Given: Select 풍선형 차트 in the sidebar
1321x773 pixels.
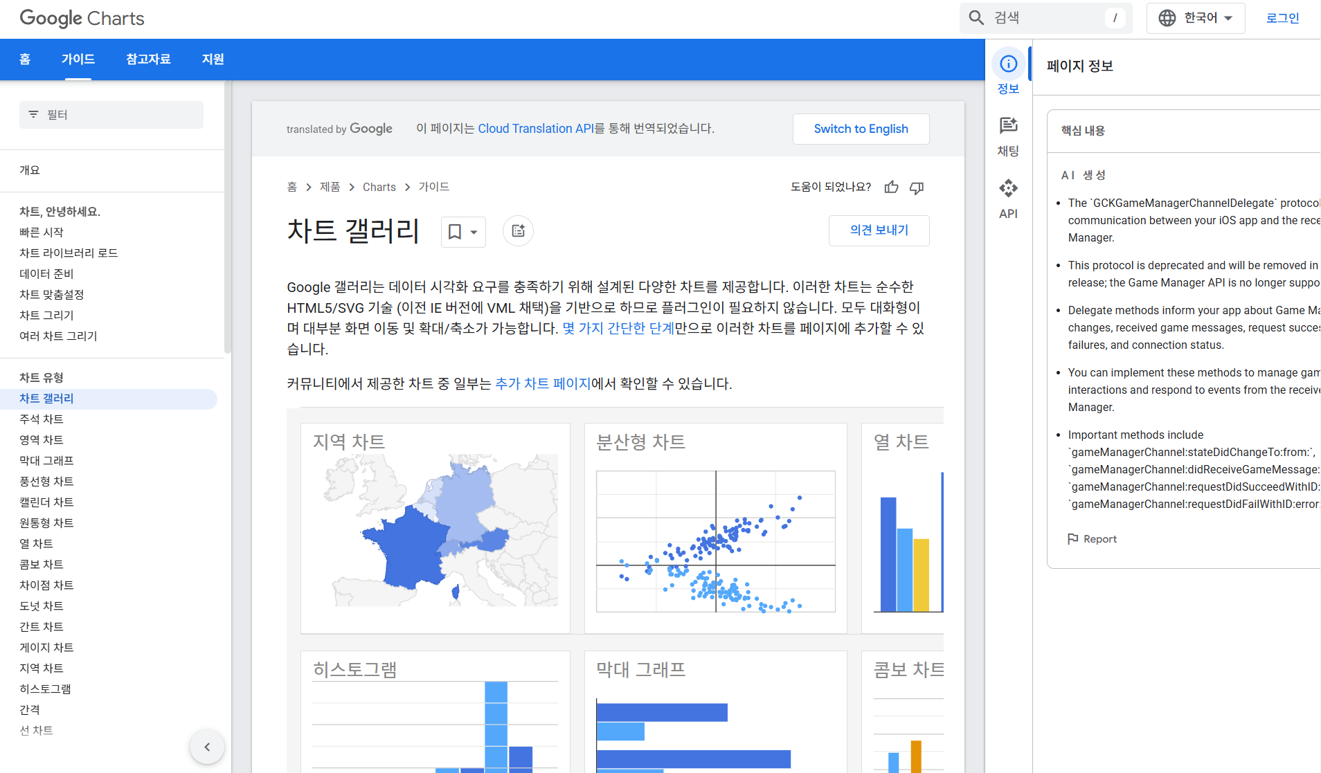Looking at the screenshot, I should pos(46,482).
